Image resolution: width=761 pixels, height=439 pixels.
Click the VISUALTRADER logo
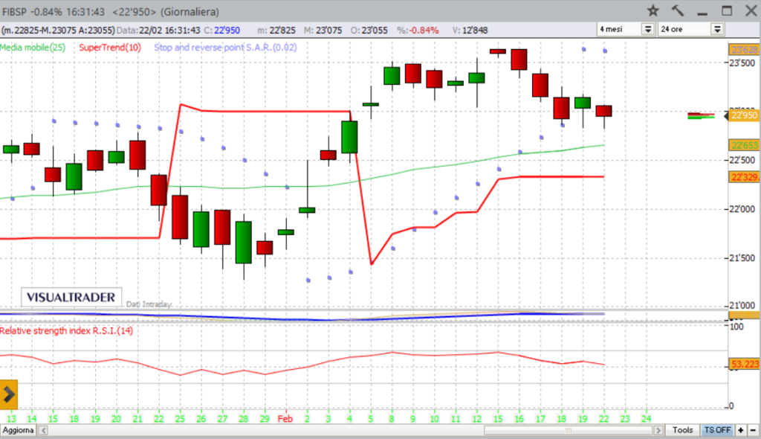pos(71,297)
